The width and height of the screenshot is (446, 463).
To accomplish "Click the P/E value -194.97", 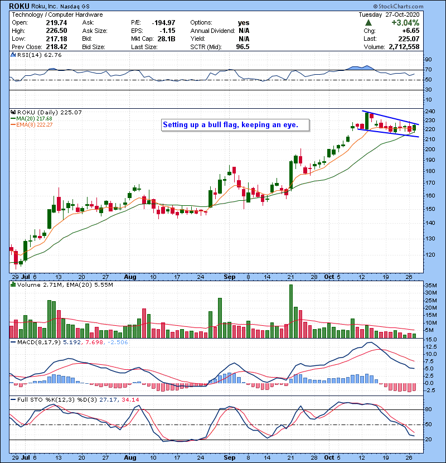I will 163,23.
